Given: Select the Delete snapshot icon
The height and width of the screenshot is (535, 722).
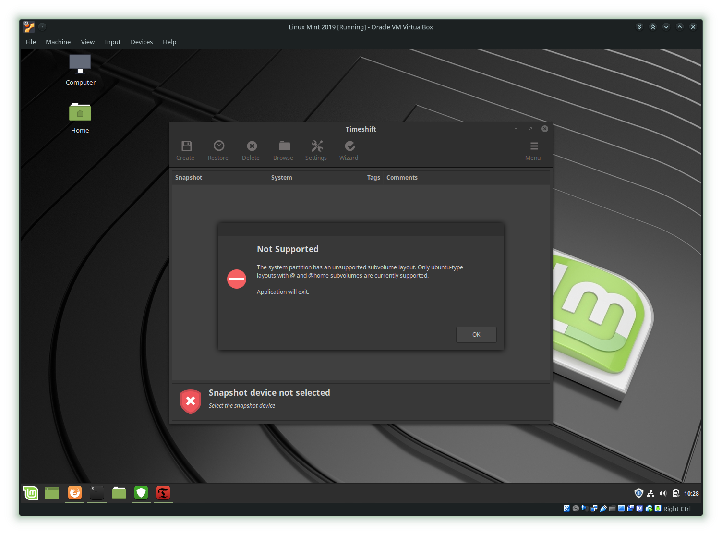Looking at the screenshot, I should click(251, 150).
